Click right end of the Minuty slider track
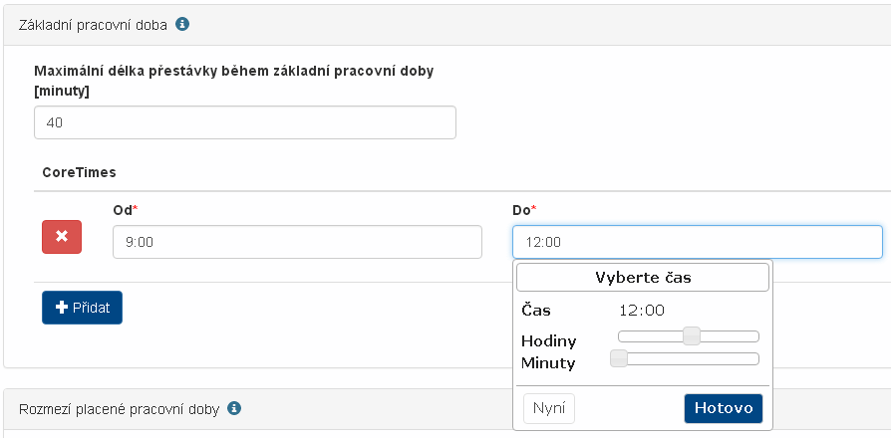Image resolution: width=891 pixels, height=438 pixels. [x=753, y=358]
